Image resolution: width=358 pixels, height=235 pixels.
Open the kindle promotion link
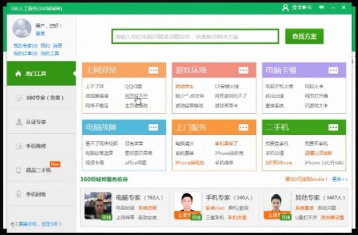(306, 179)
